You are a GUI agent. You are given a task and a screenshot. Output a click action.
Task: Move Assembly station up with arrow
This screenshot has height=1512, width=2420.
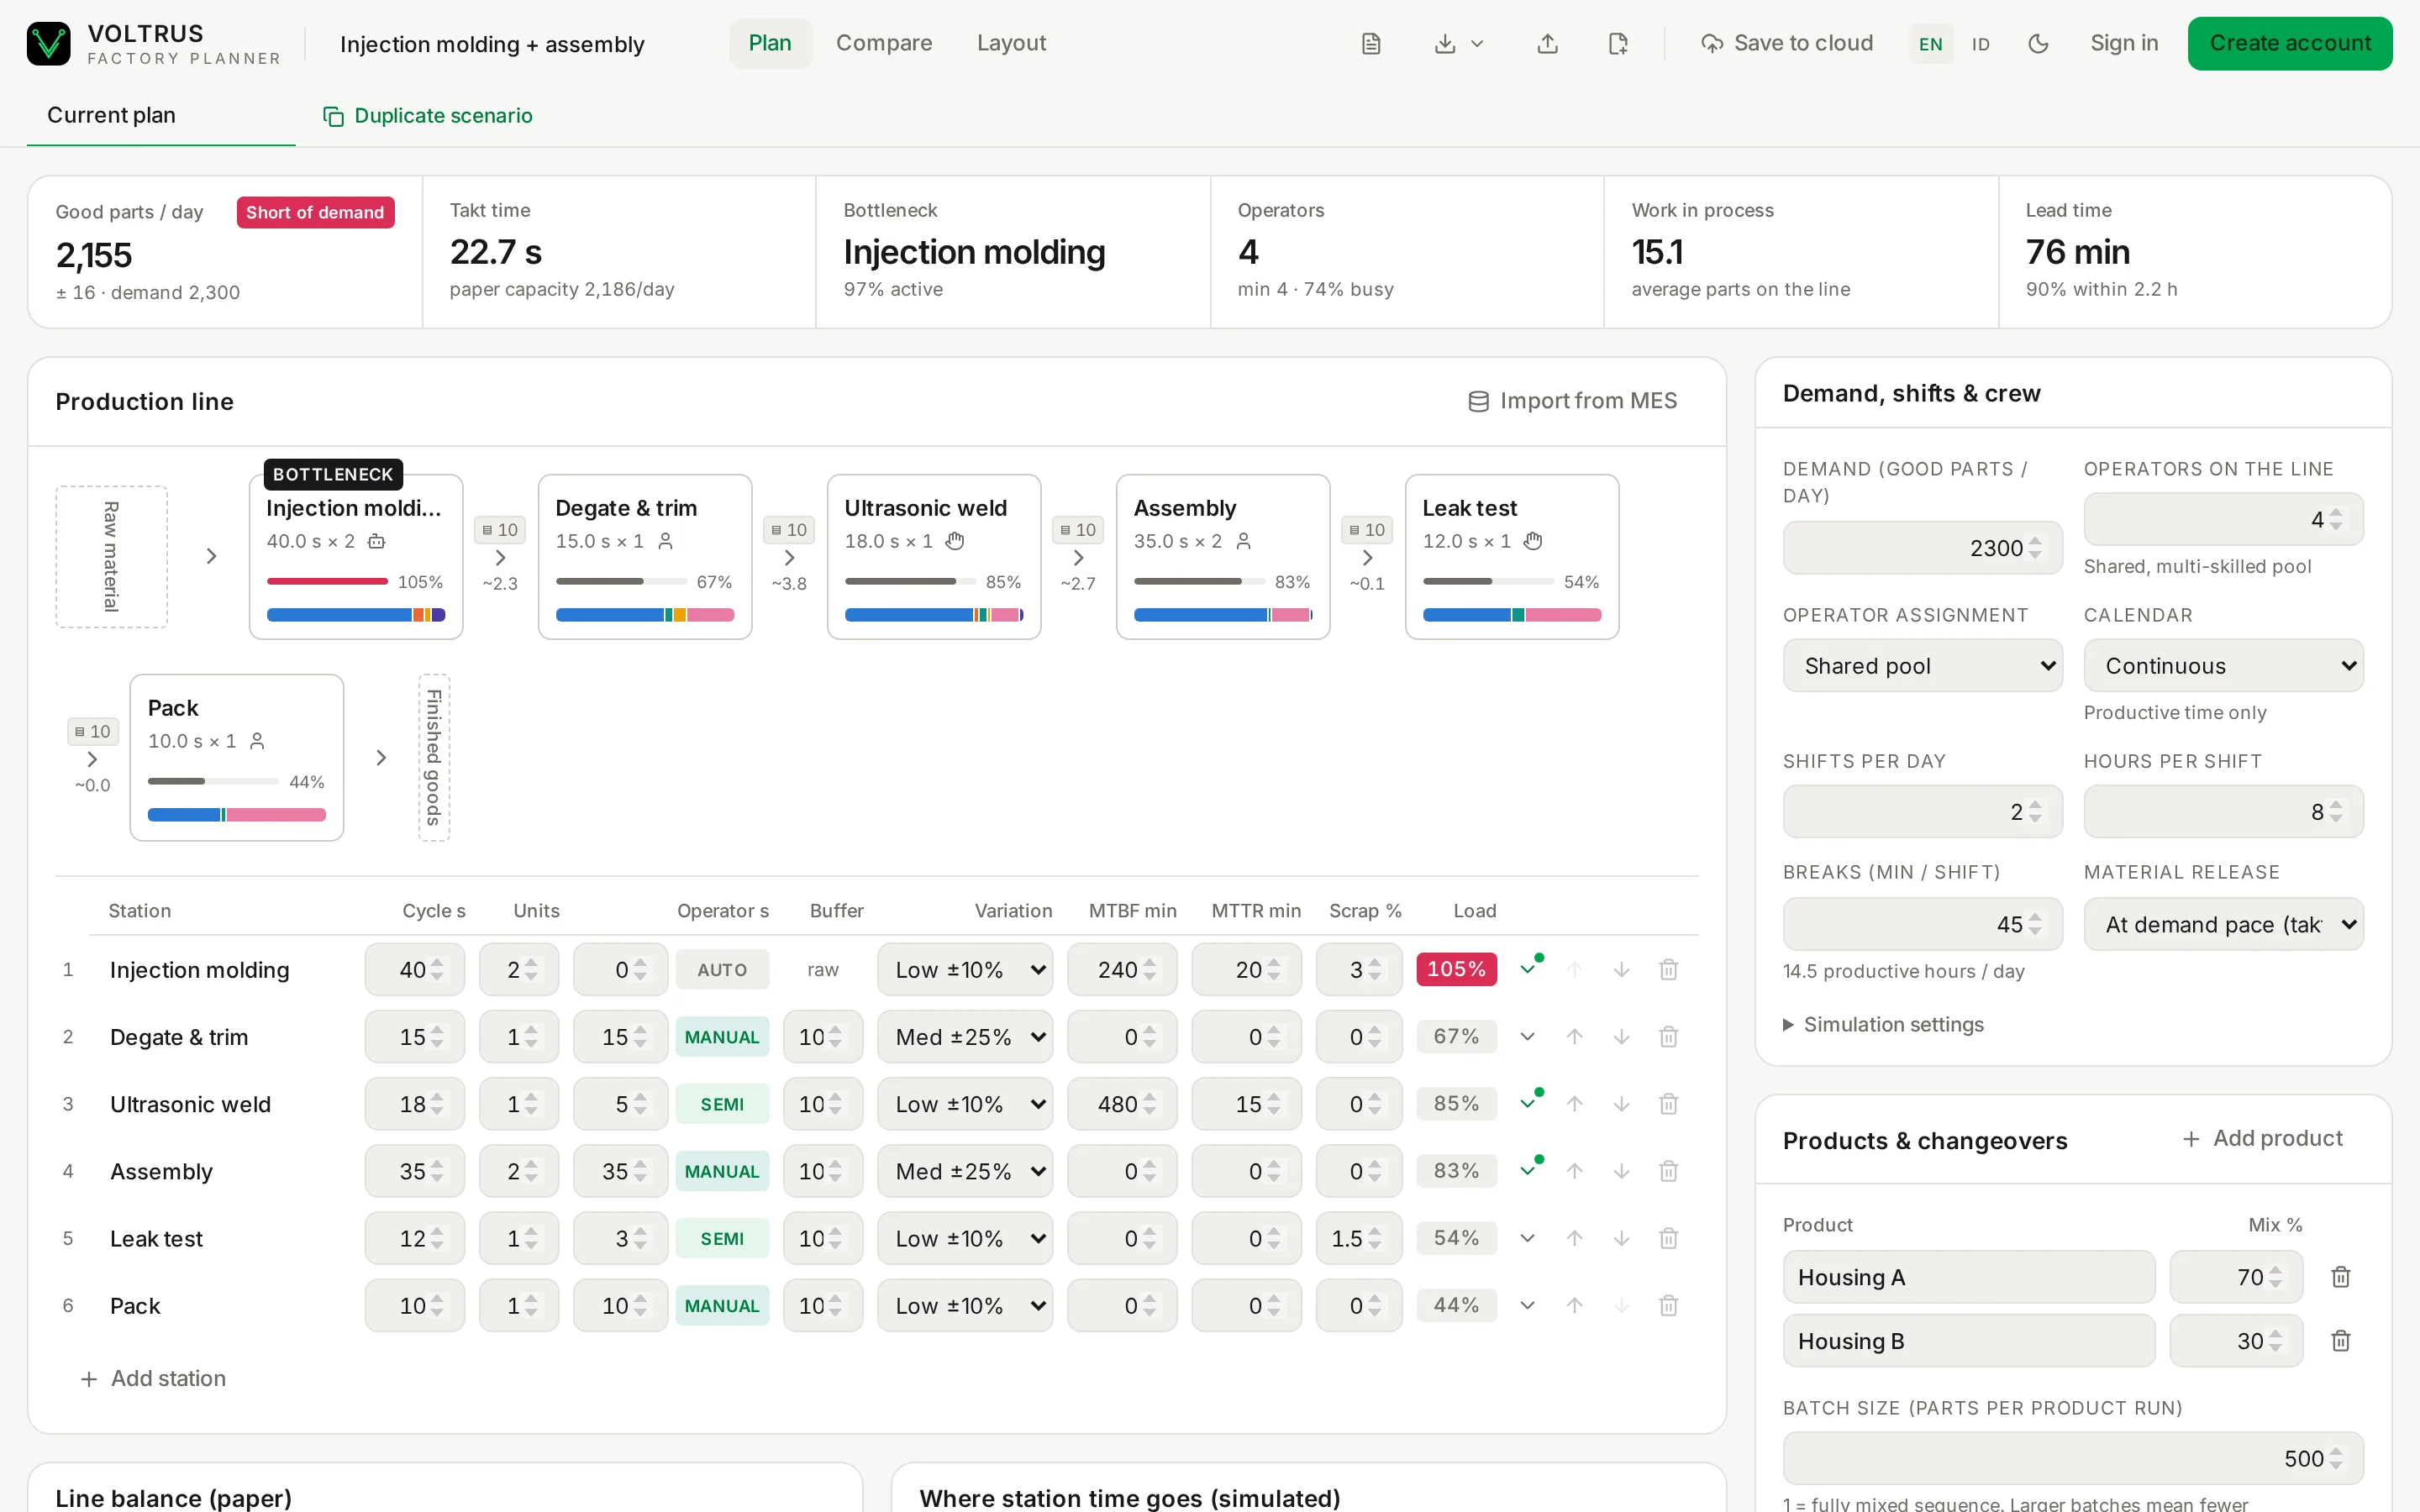[x=1574, y=1171]
